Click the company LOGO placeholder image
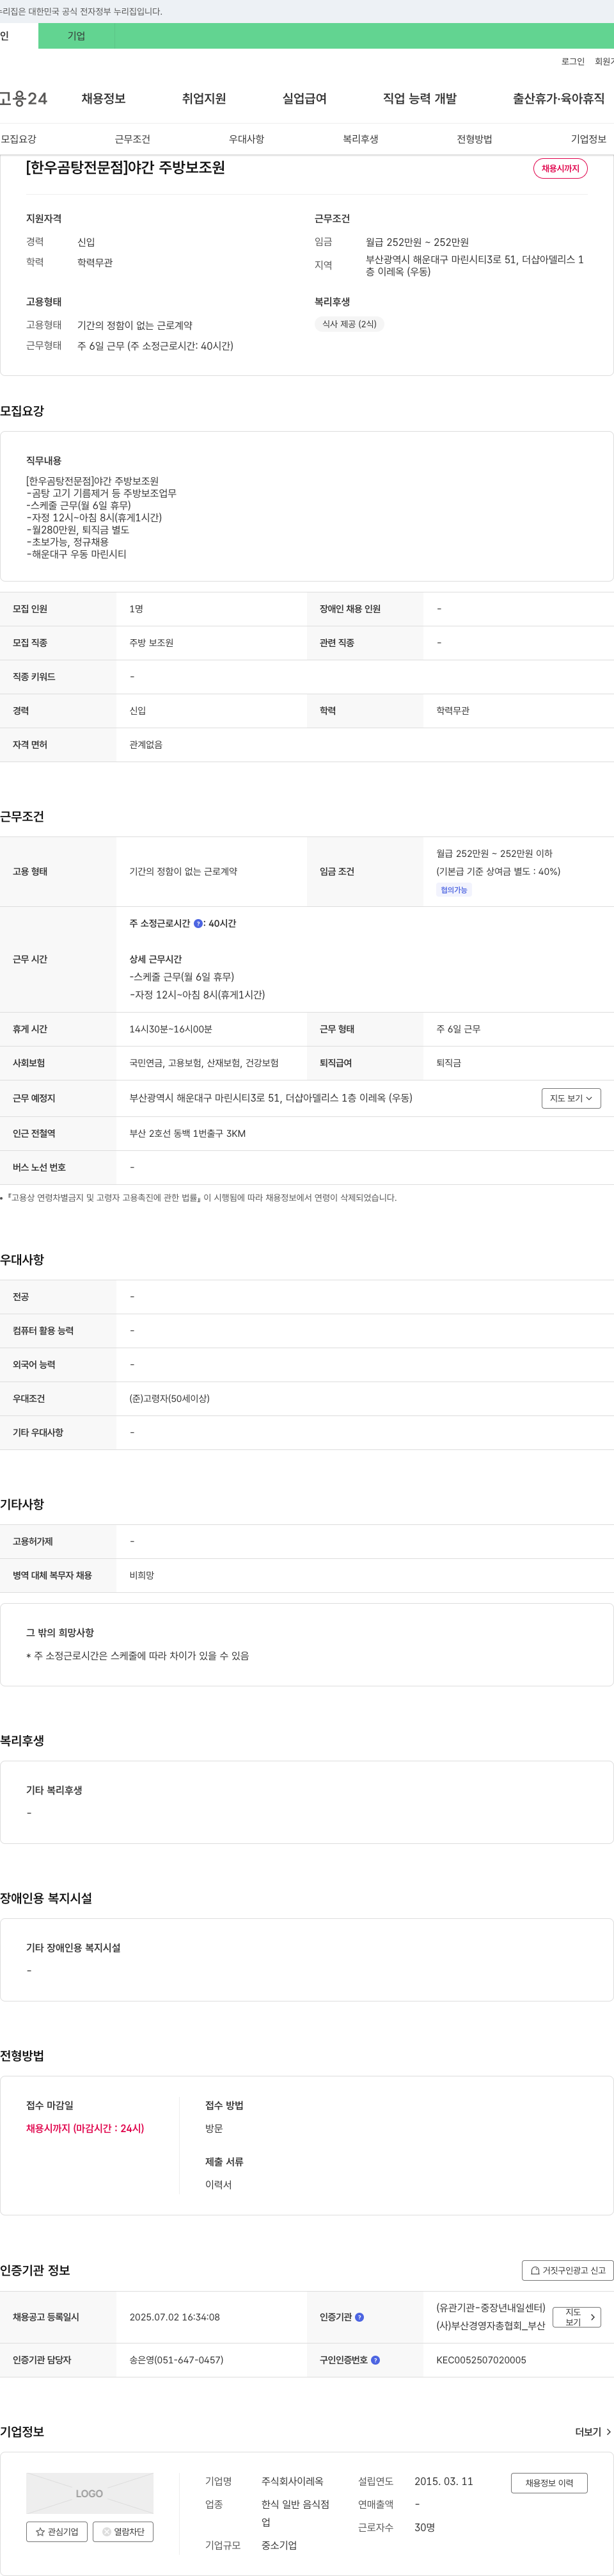The image size is (614, 2576). pyautogui.click(x=90, y=2493)
